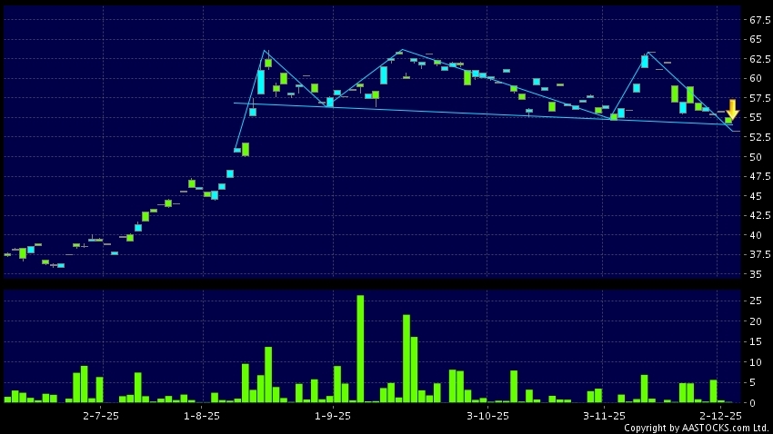This screenshot has height=434, width=773.
Task: Select the 50 price level label
Action: coord(757,157)
